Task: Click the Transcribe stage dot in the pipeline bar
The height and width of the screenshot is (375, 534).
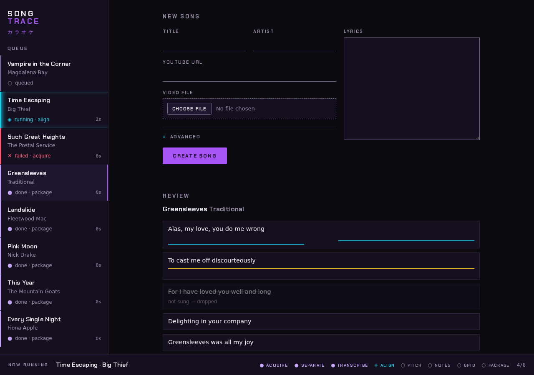Action: click(x=333, y=365)
